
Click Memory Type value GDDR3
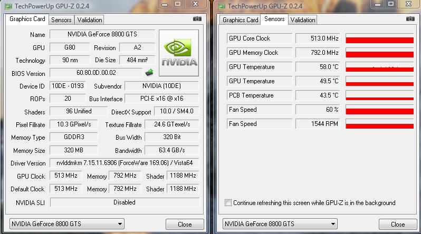[74, 137]
